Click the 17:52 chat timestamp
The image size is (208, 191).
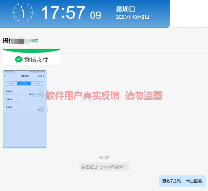pos(104,158)
